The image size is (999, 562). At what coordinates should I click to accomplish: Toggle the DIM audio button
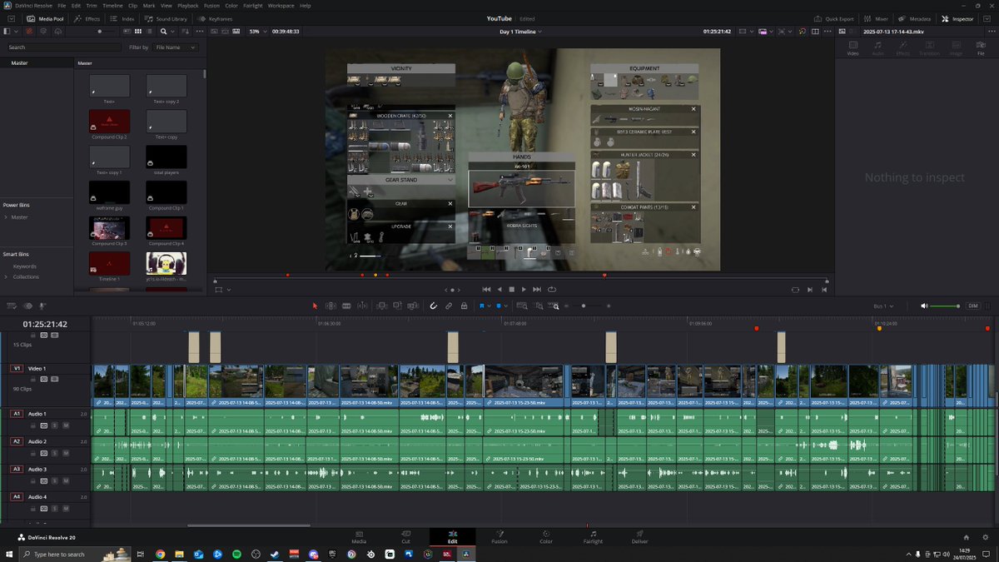tap(972, 306)
